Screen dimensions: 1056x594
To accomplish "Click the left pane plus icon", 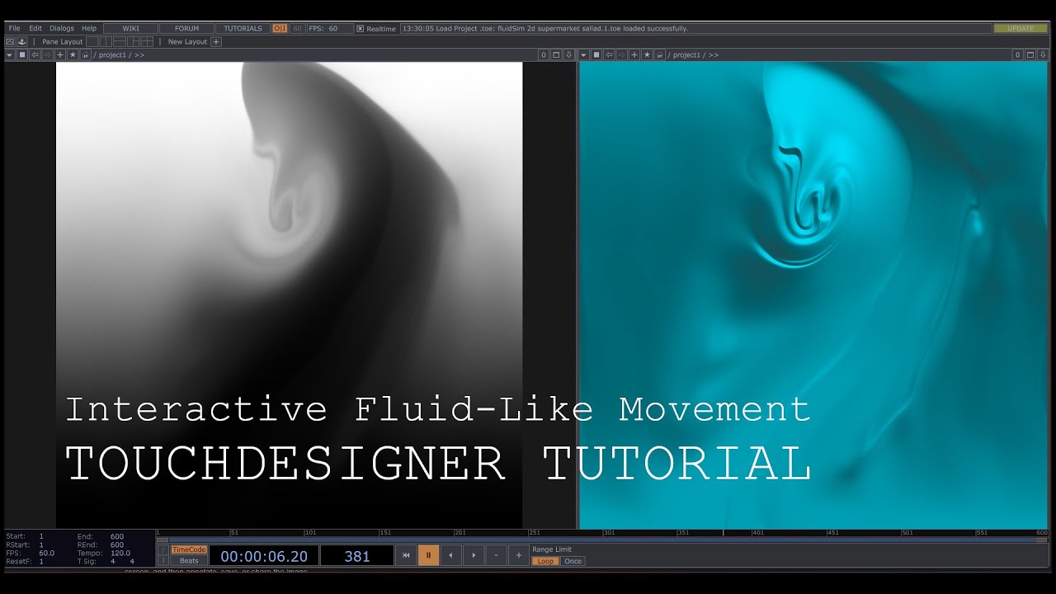I will 60,54.
